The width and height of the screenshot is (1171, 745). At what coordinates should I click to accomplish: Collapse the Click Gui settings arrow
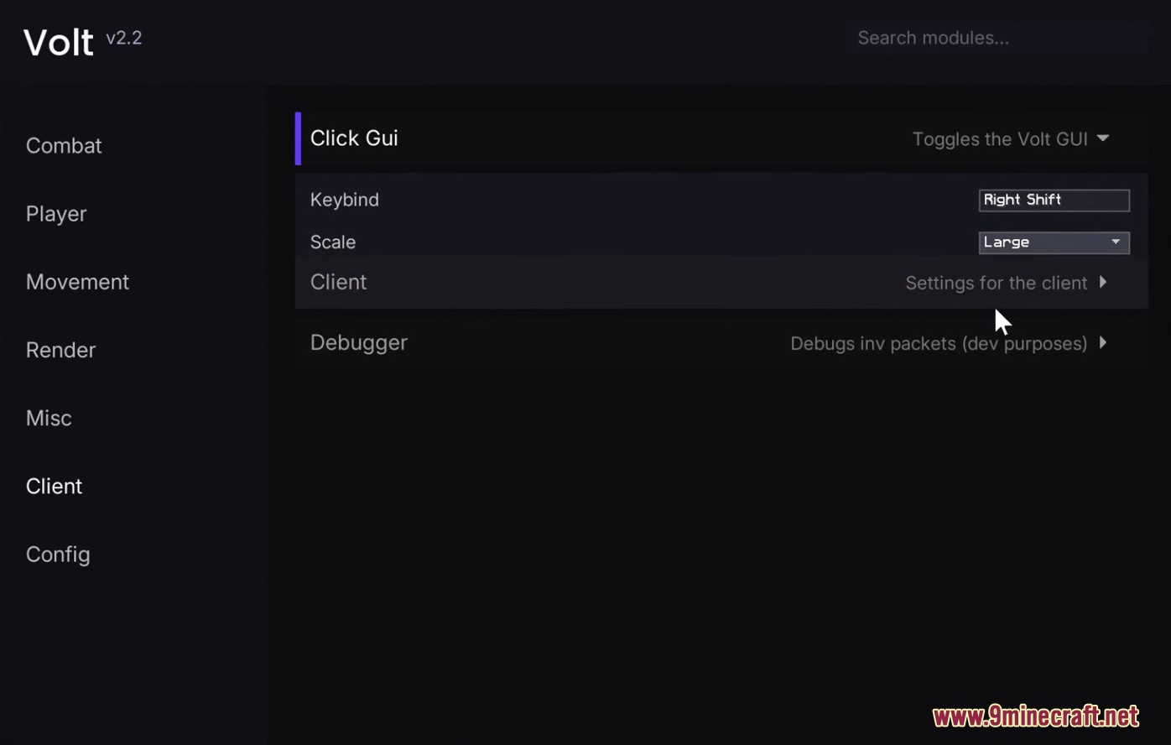(1103, 138)
